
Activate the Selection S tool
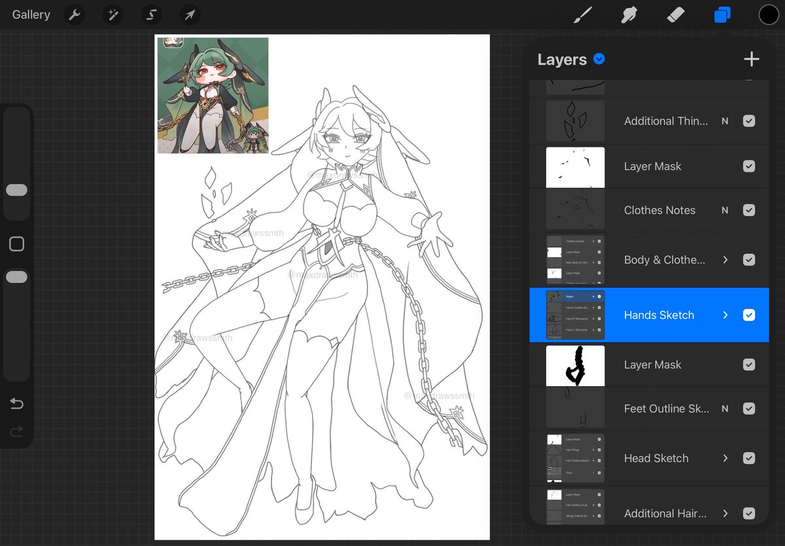point(151,14)
